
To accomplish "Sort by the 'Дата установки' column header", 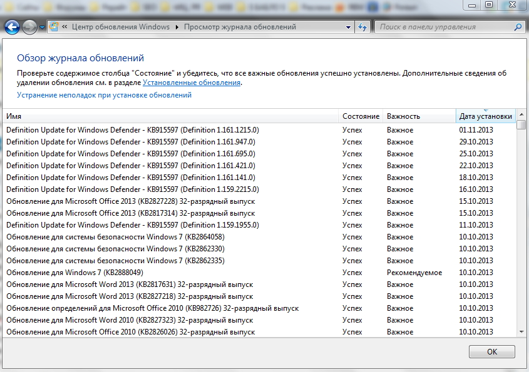I will coord(485,116).
